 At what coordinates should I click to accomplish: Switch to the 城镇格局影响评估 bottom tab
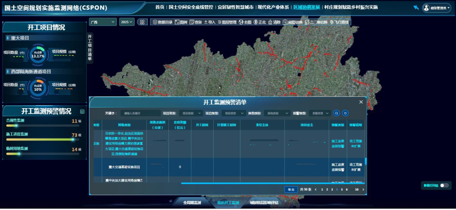pyautogui.click(x=264, y=203)
